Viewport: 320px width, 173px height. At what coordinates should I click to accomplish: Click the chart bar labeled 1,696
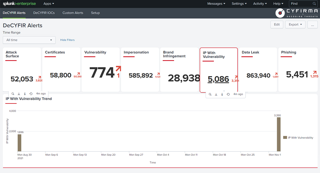coord(19,143)
